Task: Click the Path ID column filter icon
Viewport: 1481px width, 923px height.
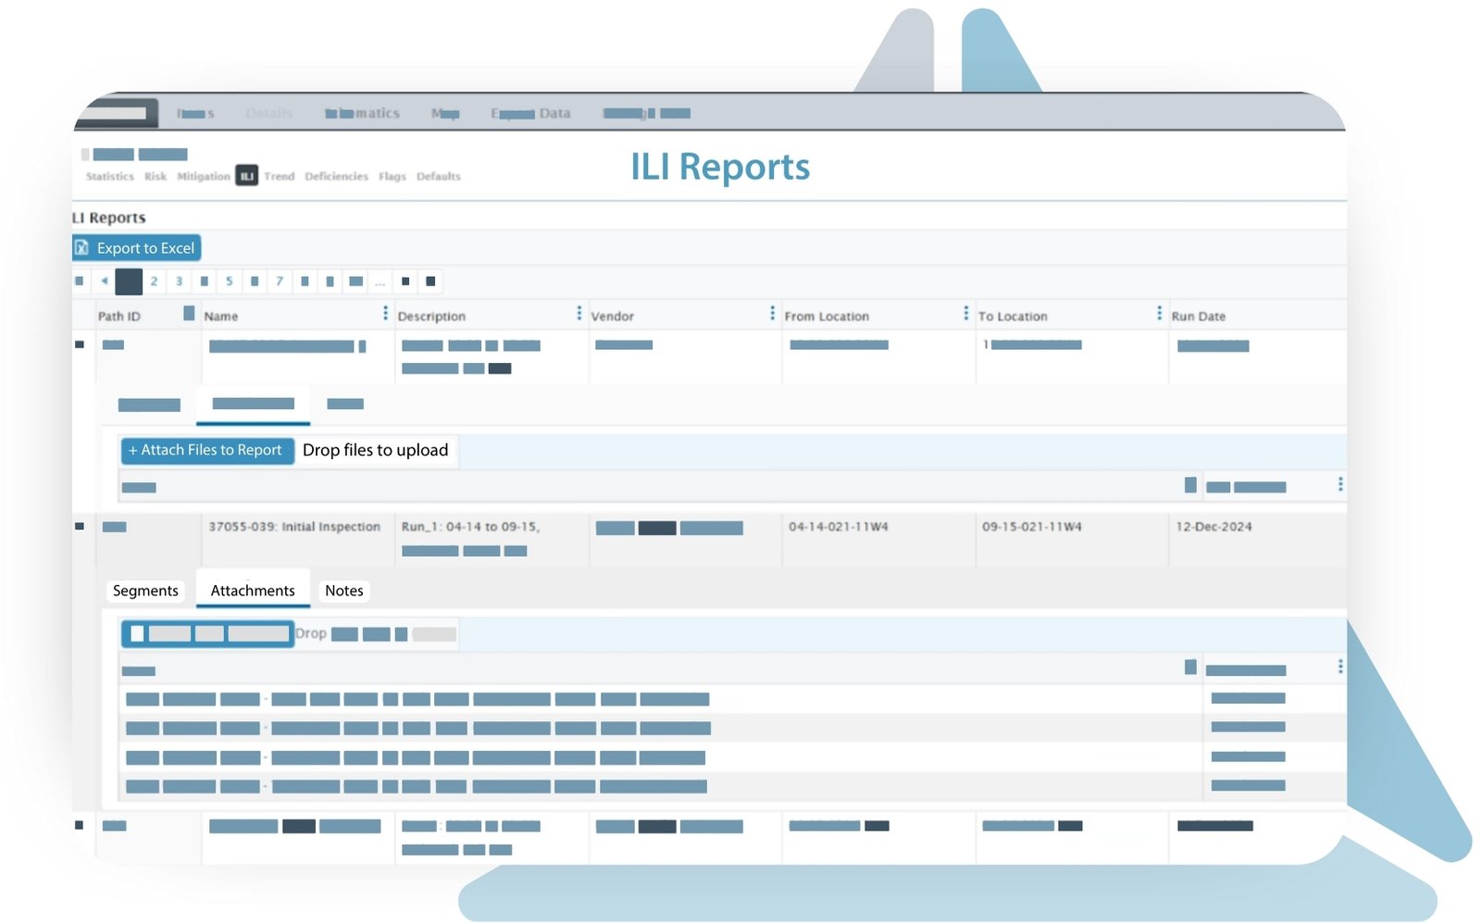Action: point(189,314)
